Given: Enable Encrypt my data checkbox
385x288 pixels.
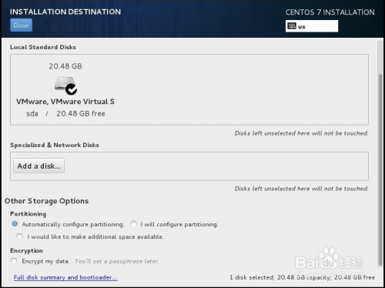Looking at the screenshot, I should pos(14,261).
